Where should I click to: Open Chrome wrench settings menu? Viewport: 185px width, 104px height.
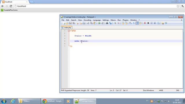coord(182,6)
